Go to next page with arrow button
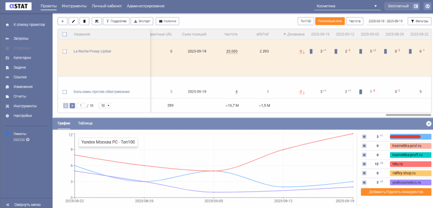The height and width of the screenshot is (208, 433). 72,105
